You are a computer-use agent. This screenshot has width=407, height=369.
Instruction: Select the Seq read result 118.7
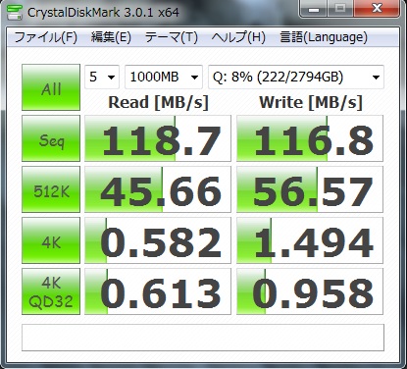click(158, 138)
